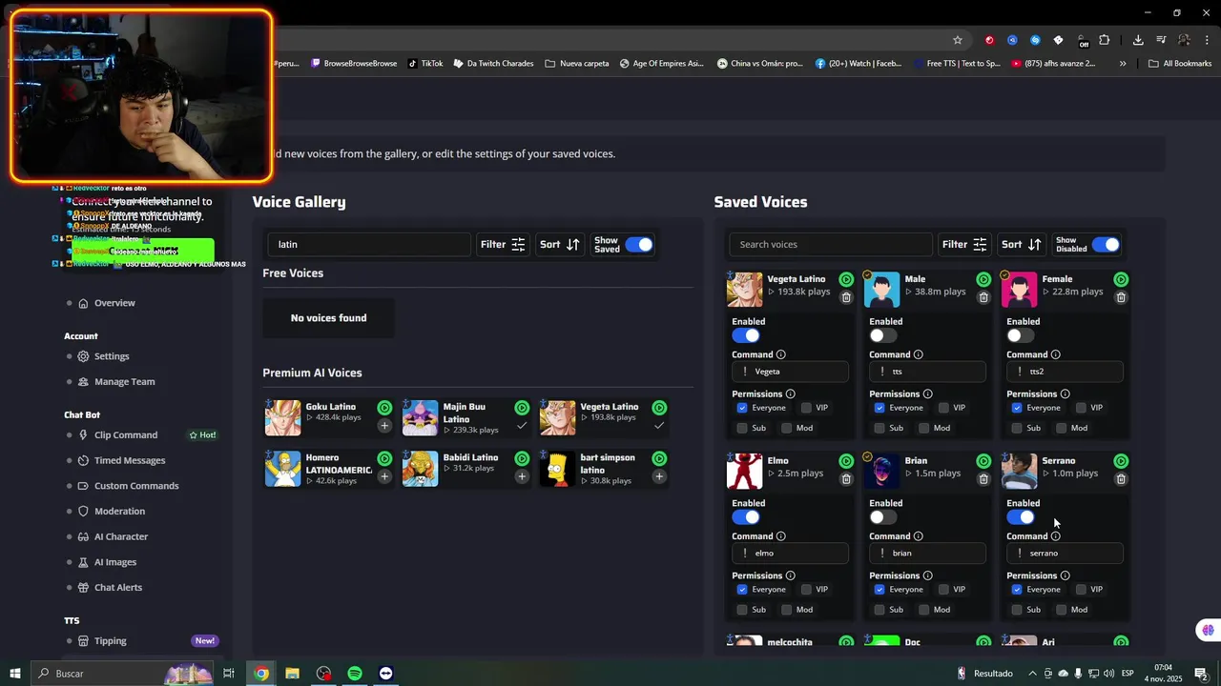Open Spotify from the taskbar
The image size is (1221, 686).
coord(355,674)
